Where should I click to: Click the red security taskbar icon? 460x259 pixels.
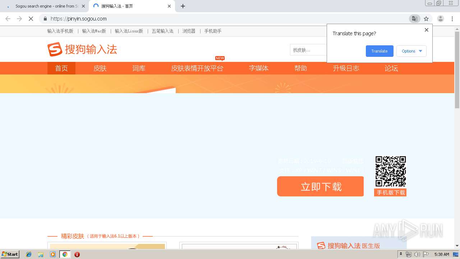pos(77,254)
